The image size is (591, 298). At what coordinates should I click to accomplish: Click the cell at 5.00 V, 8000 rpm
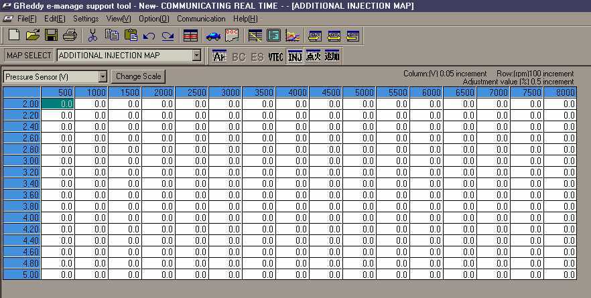coord(560,275)
